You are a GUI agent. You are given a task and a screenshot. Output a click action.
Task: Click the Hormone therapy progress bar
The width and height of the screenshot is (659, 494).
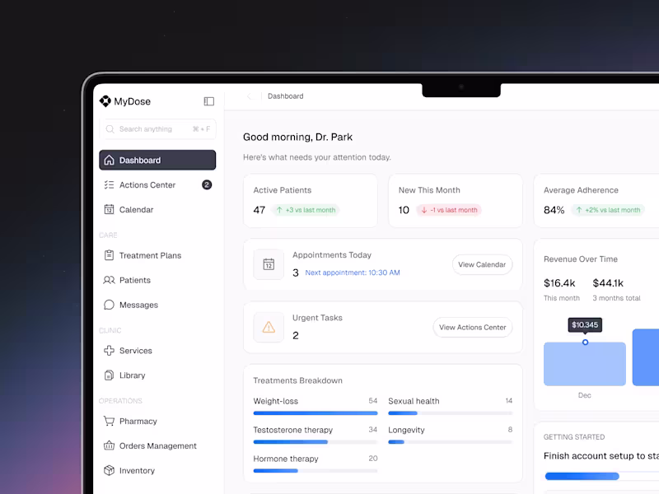pos(315,470)
